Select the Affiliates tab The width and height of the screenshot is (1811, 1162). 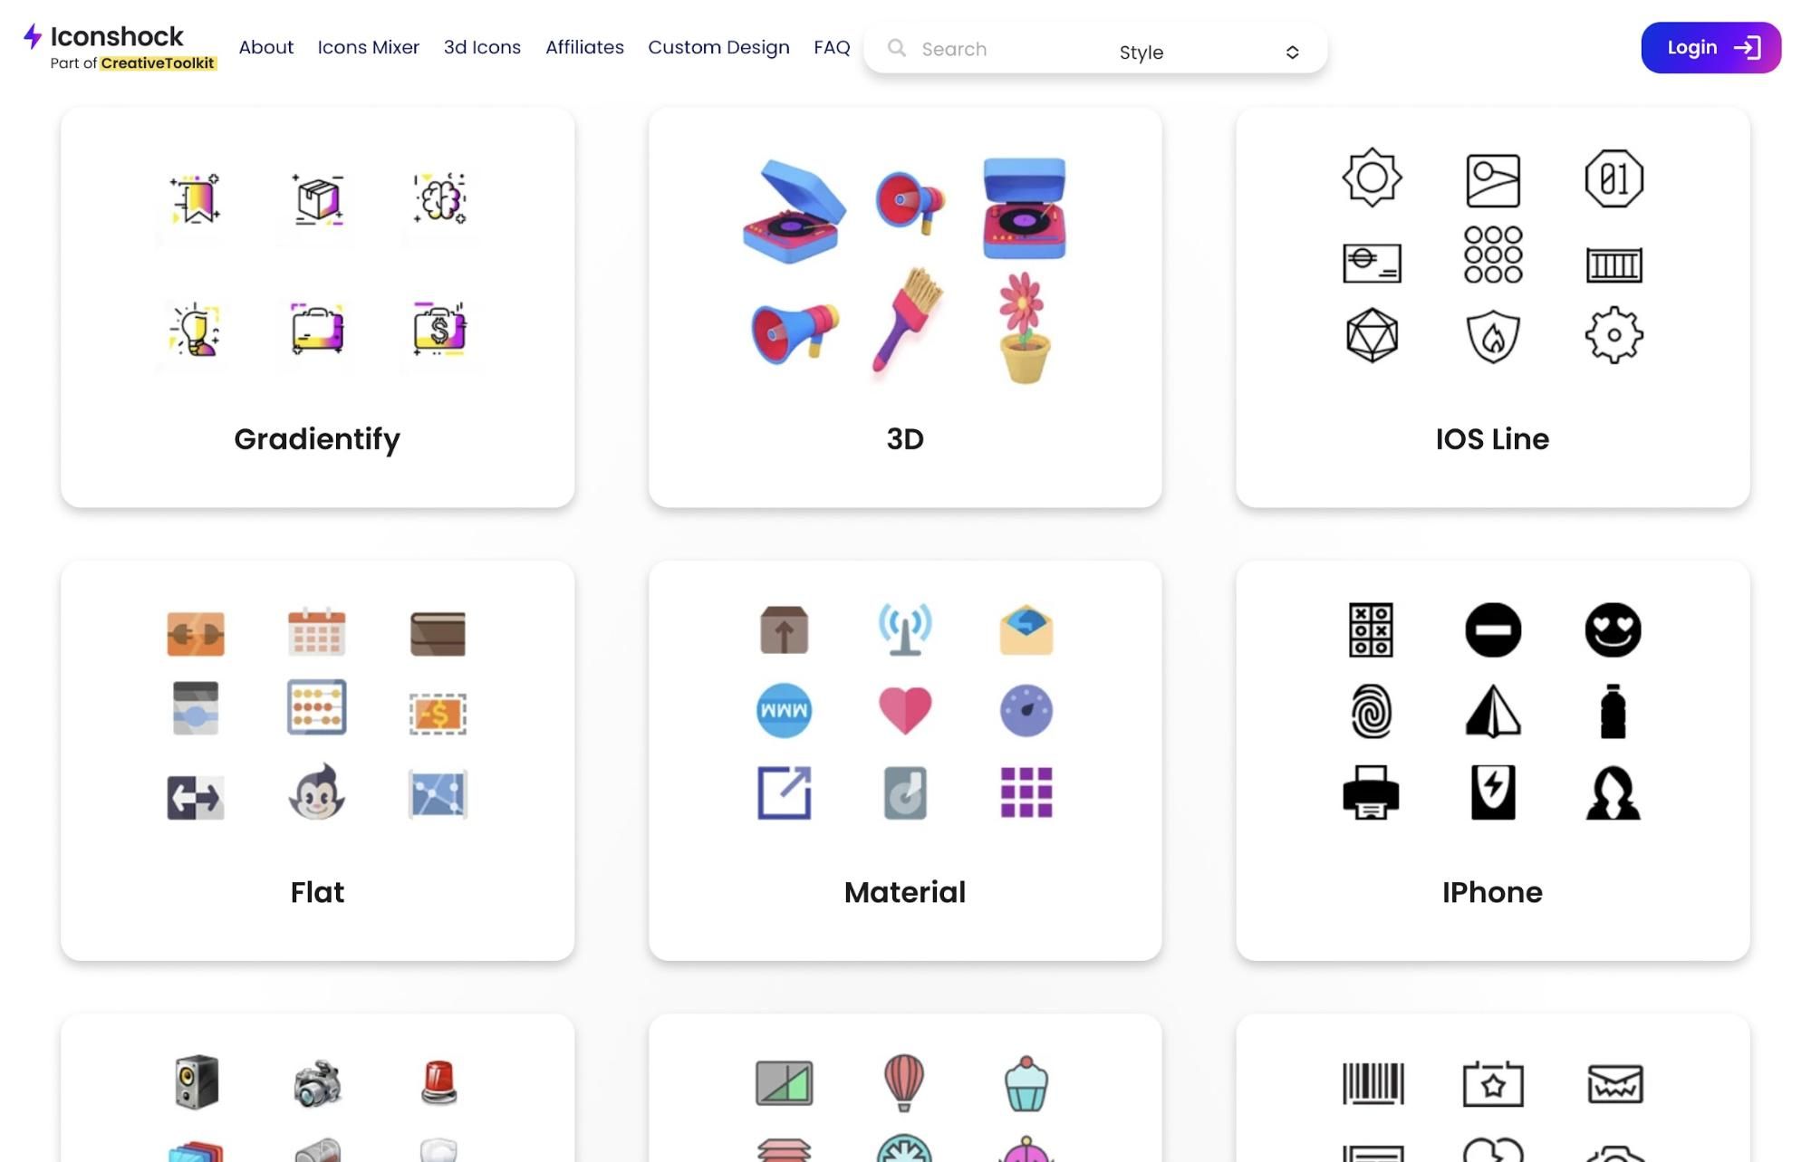pyautogui.click(x=583, y=47)
